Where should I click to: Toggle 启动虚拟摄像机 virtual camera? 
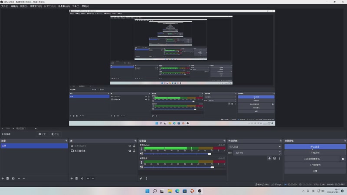point(312,159)
